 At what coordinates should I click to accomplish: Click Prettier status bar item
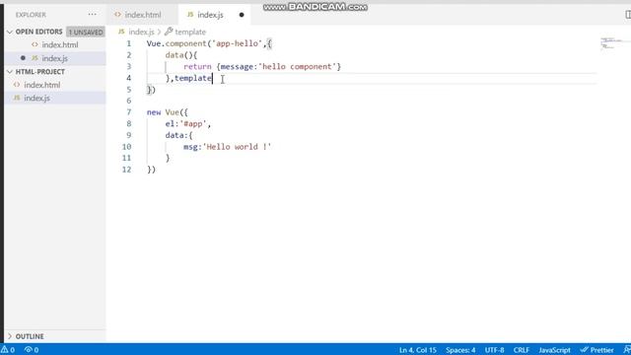pyautogui.click(x=596, y=350)
